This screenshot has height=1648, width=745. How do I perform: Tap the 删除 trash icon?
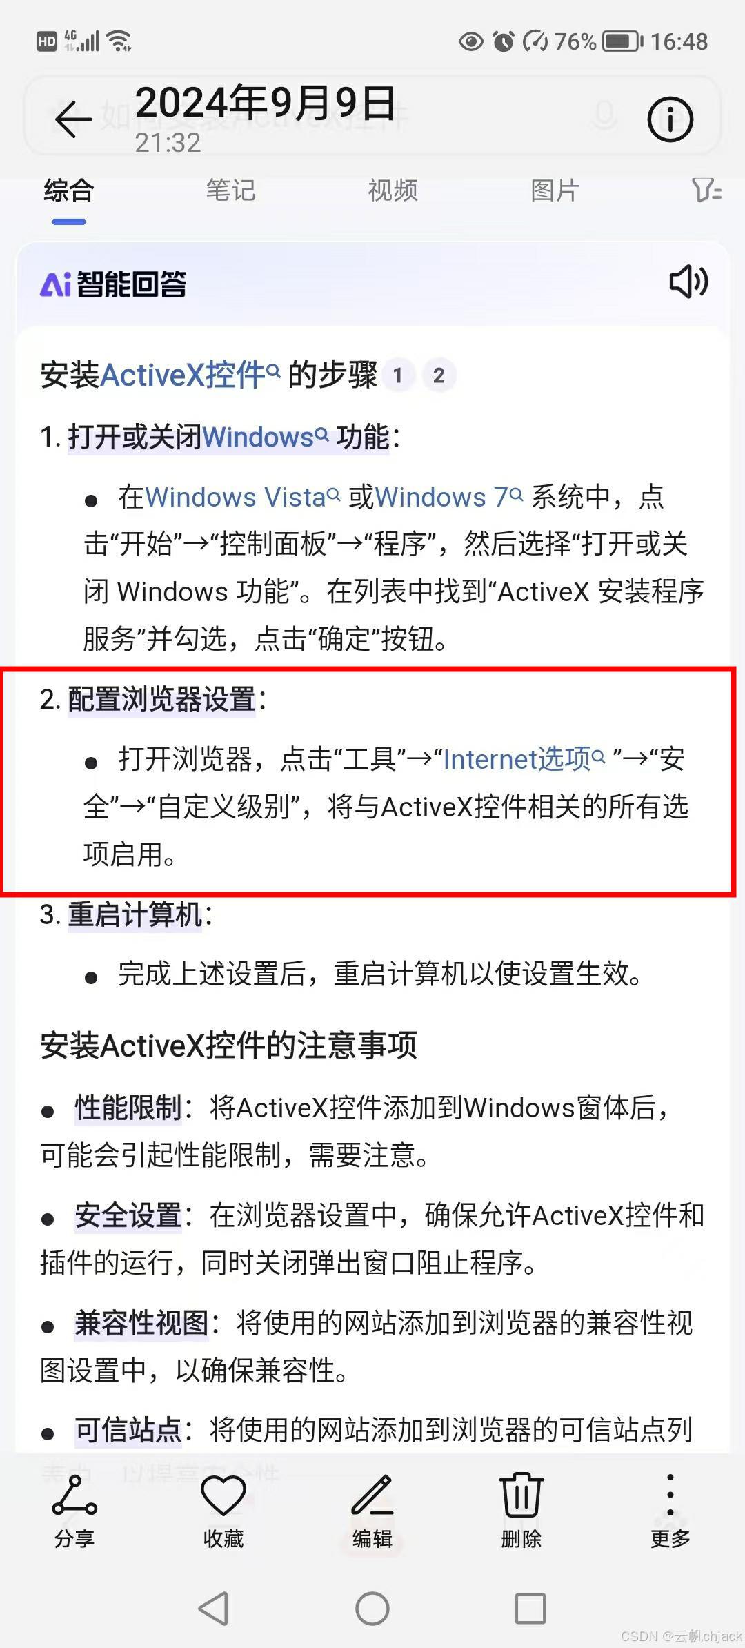[x=521, y=1511]
